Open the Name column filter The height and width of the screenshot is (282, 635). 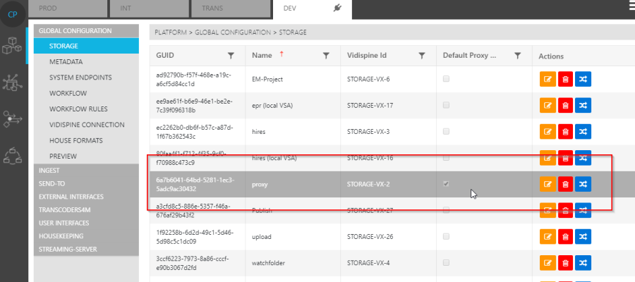(x=326, y=56)
